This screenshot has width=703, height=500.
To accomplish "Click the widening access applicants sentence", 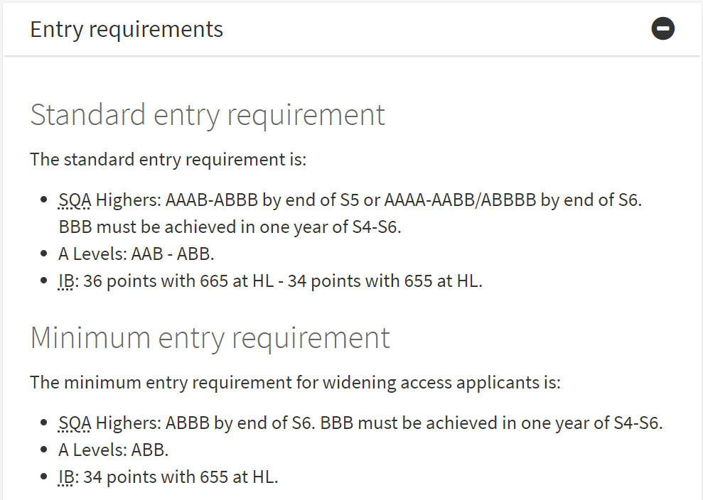I will click(296, 383).
